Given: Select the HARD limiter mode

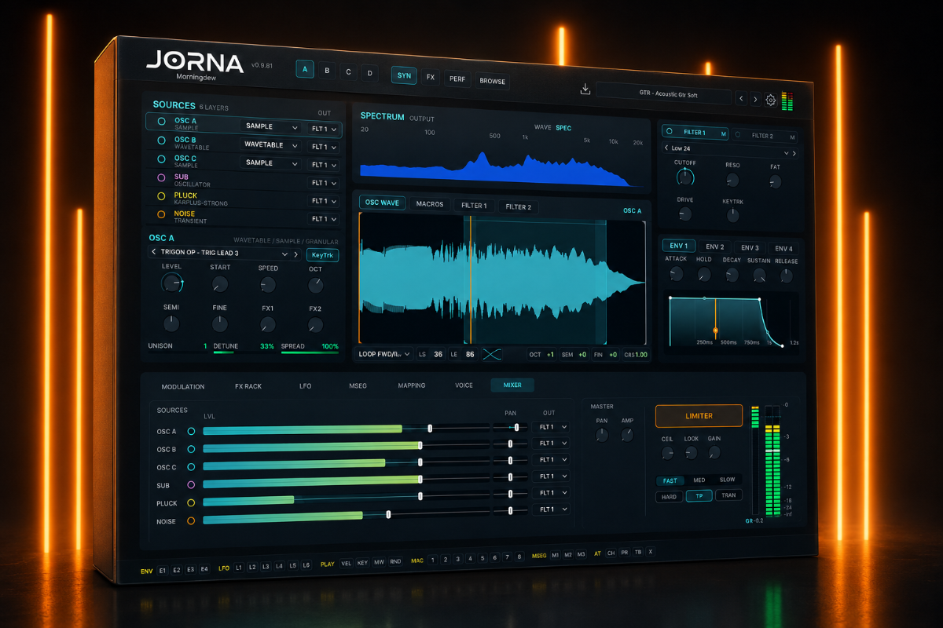Looking at the screenshot, I should click(x=670, y=497).
